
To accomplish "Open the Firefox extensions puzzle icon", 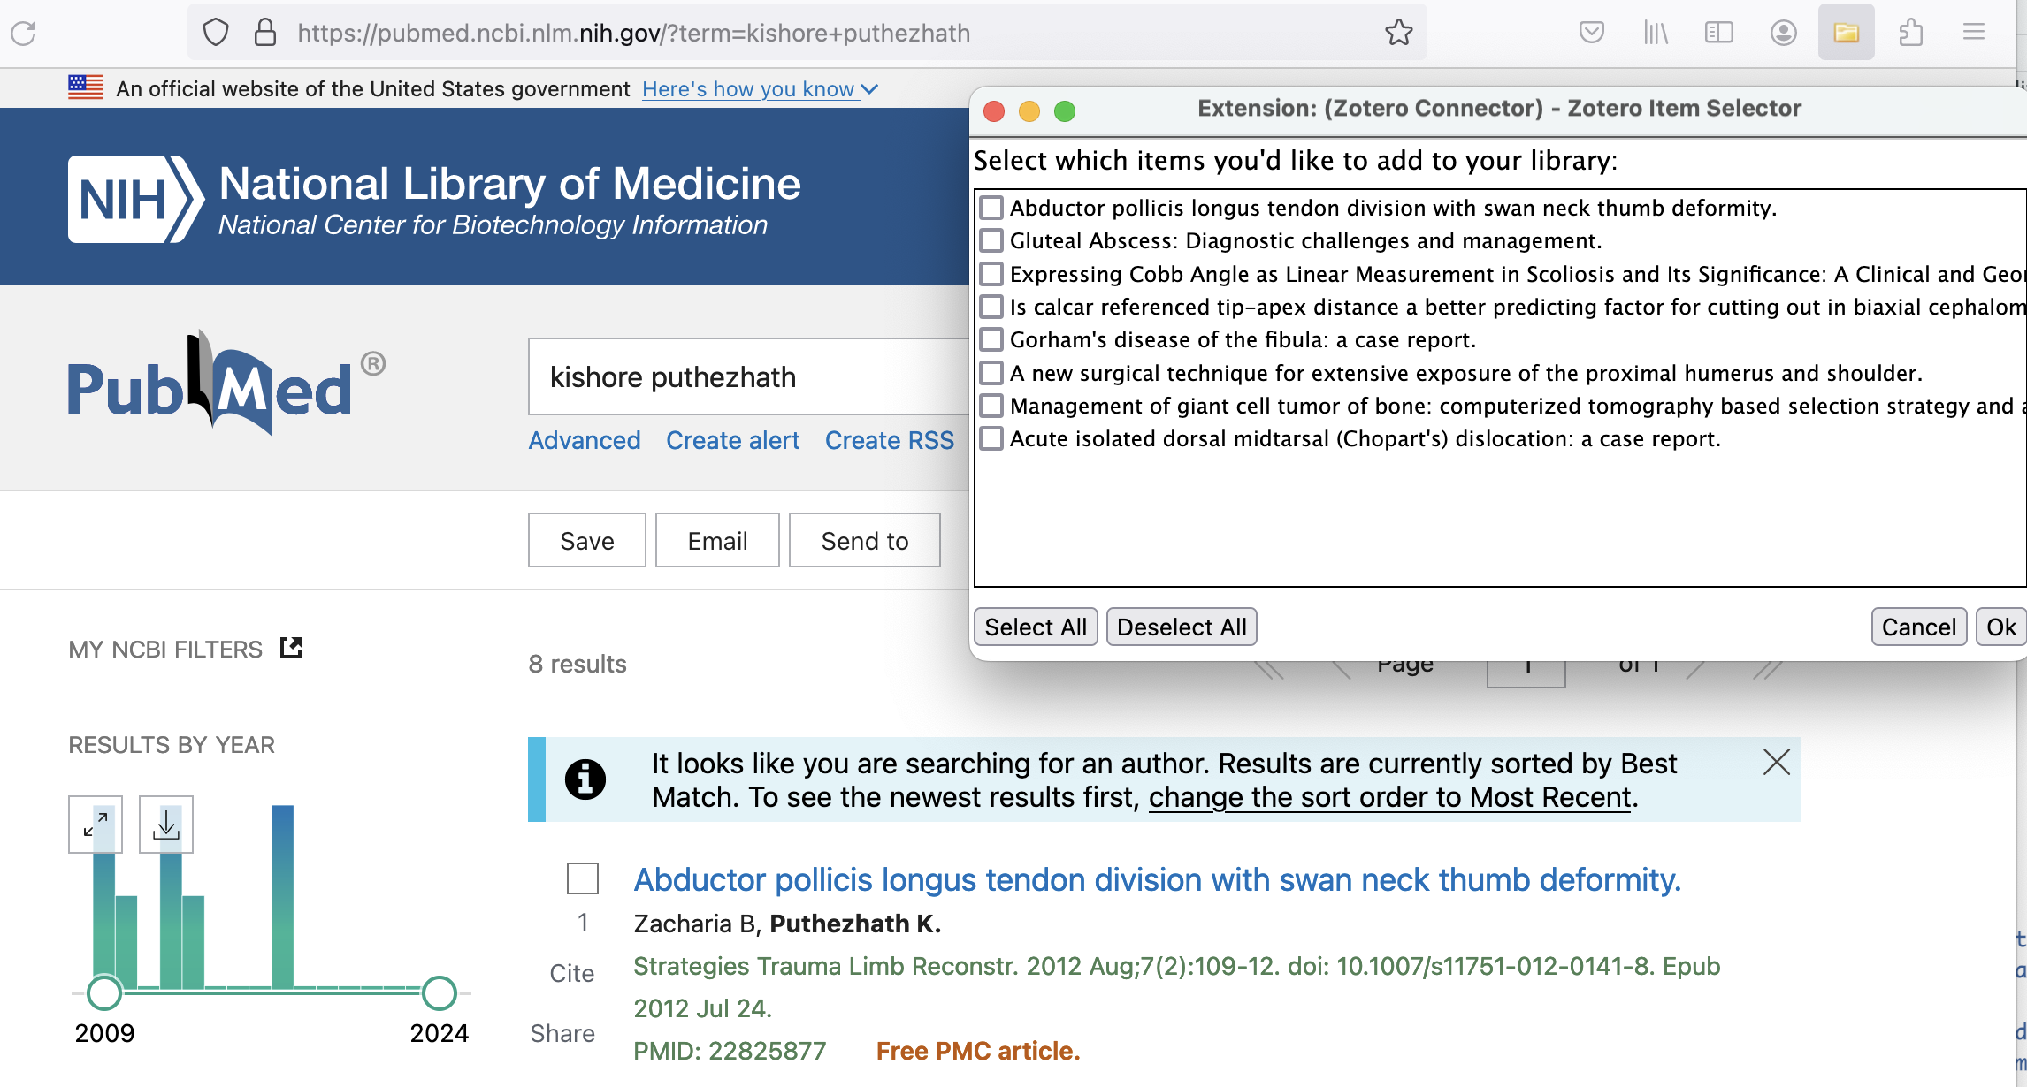I will click(x=1910, y=33).
